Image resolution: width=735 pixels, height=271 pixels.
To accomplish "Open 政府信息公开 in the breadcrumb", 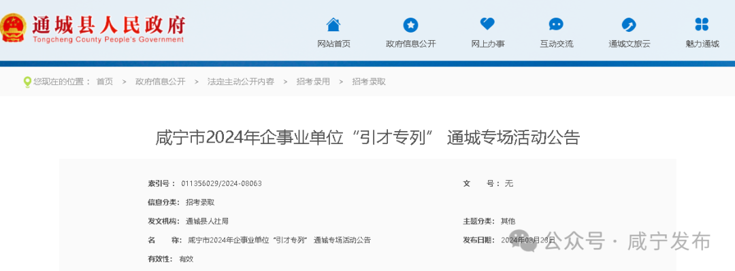I will coord(161,82).
